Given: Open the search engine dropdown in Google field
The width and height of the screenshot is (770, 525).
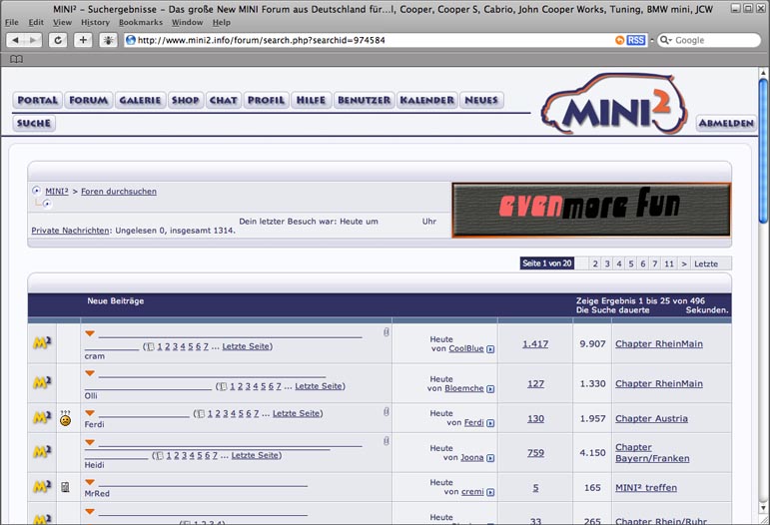Looking at the screenshot, I should click(x=666, y=40).
